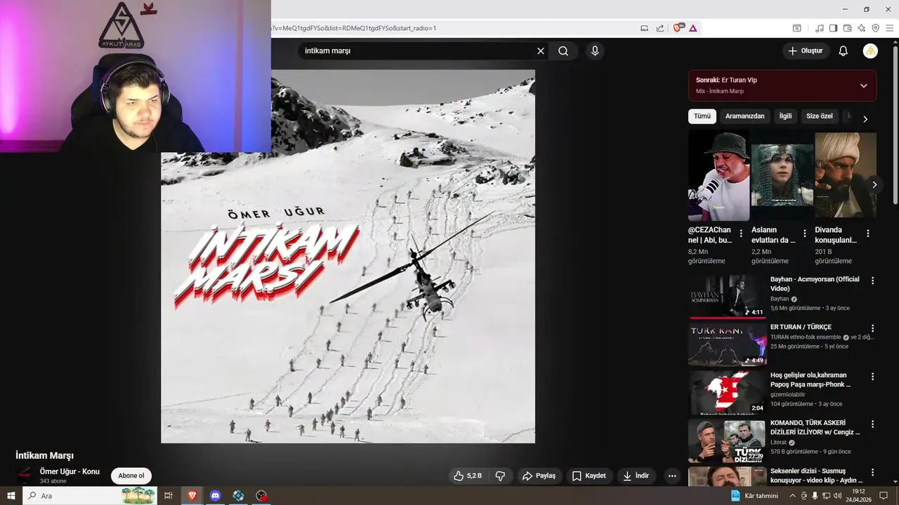
Task: Open the Bayhan Acımıyorsan video thumbnail
Action: 727,297
